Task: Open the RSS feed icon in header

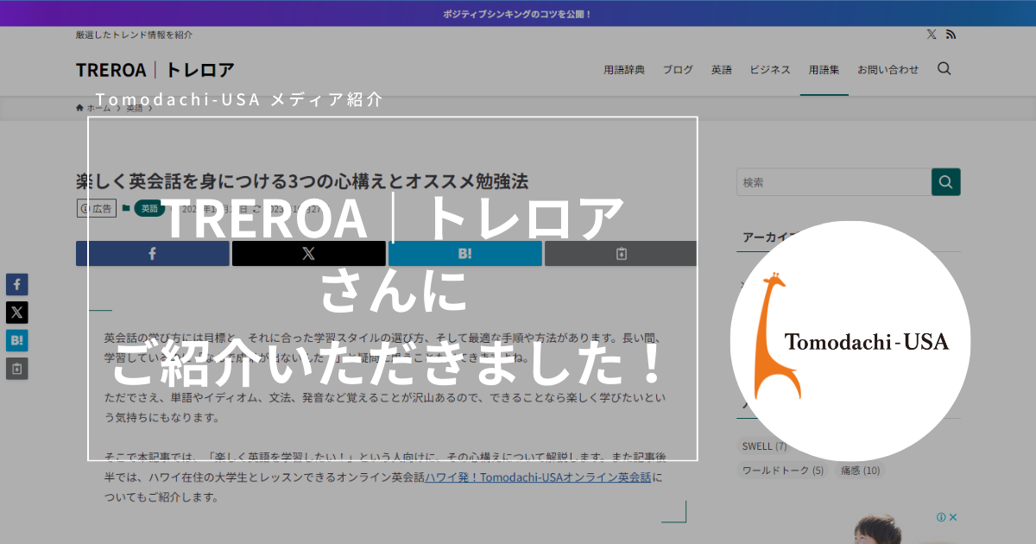Action: 951,35
